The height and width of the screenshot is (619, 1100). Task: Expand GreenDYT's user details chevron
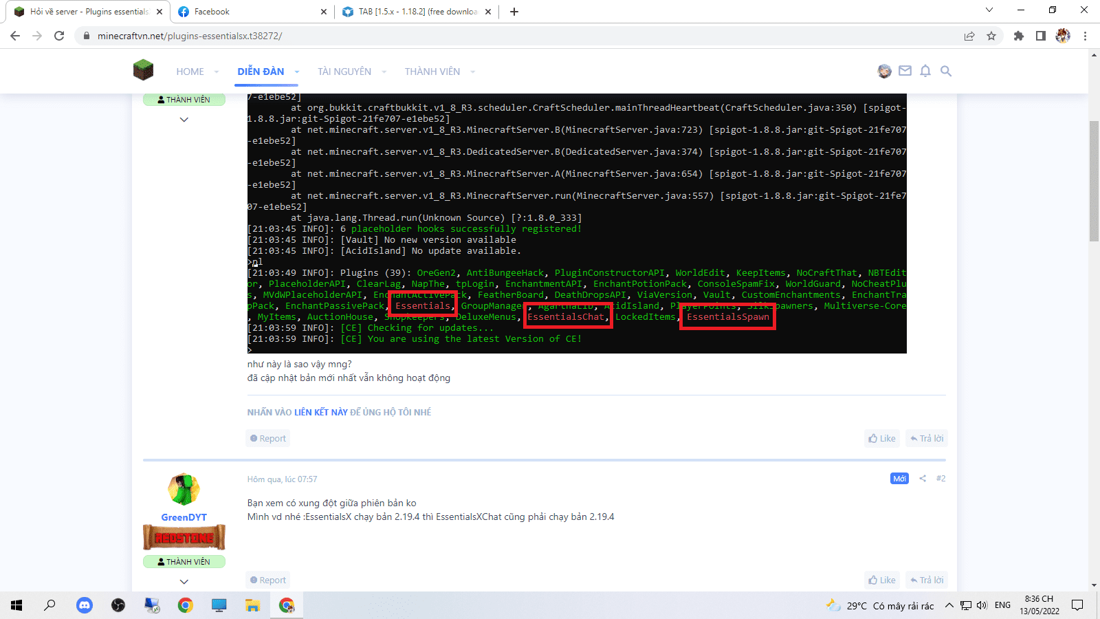(x=184, y=582)
